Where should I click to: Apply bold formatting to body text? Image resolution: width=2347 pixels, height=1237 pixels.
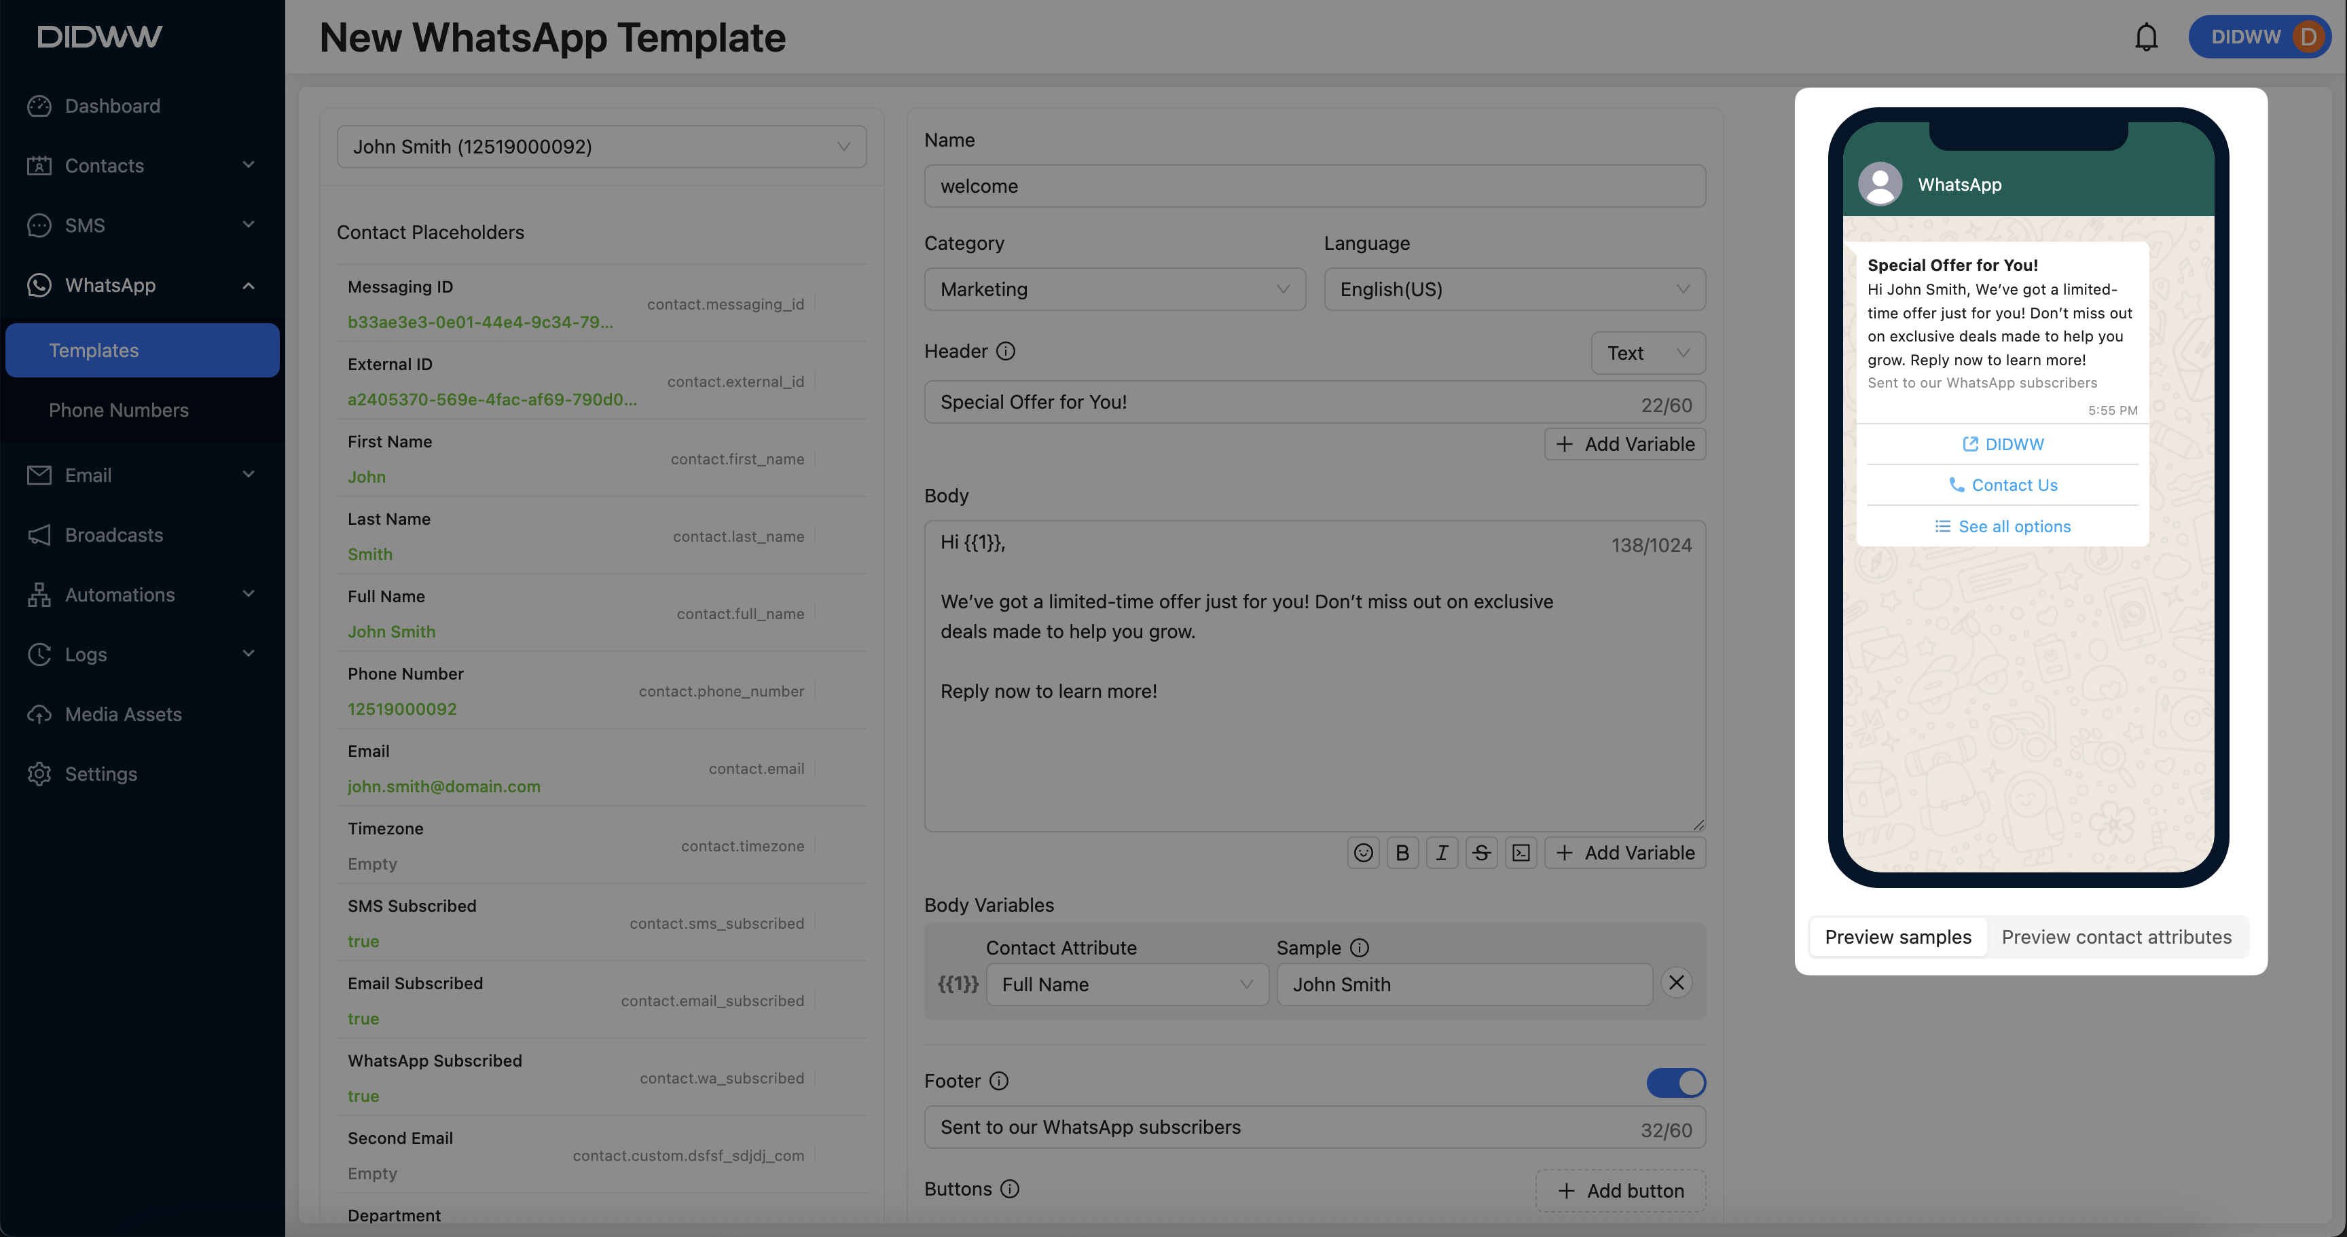point(1402,853)
